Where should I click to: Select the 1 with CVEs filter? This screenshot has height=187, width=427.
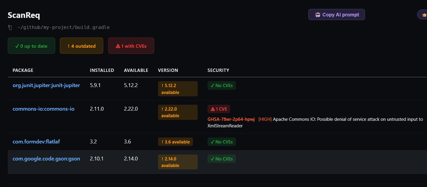click(131, 46)
